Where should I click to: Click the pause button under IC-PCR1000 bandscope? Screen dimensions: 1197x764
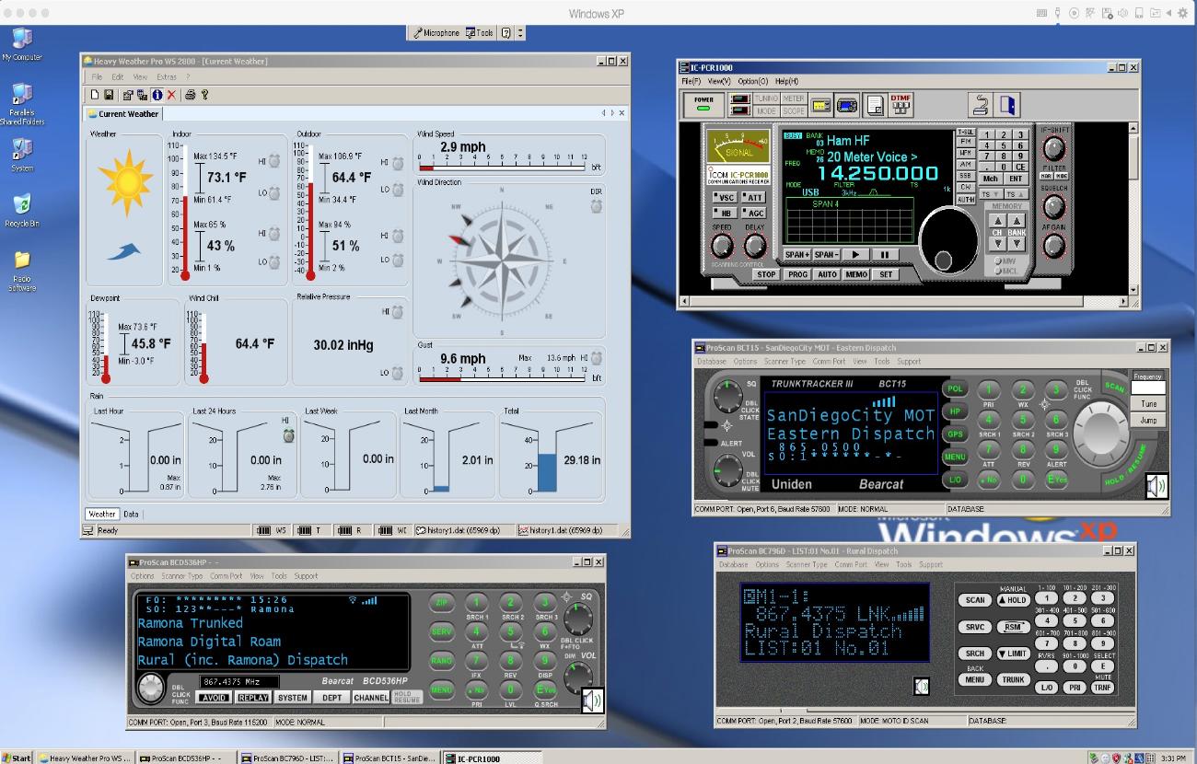pyautogui.click(x=885, y=255)
